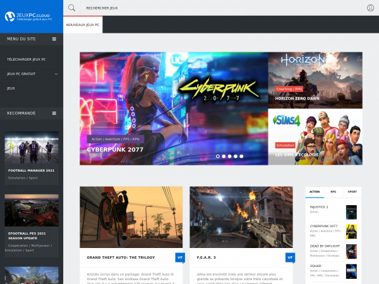379x284 pixels.
Task: Click the VF badge on Grand Theft Auto
Action: [x=179, y=257]
